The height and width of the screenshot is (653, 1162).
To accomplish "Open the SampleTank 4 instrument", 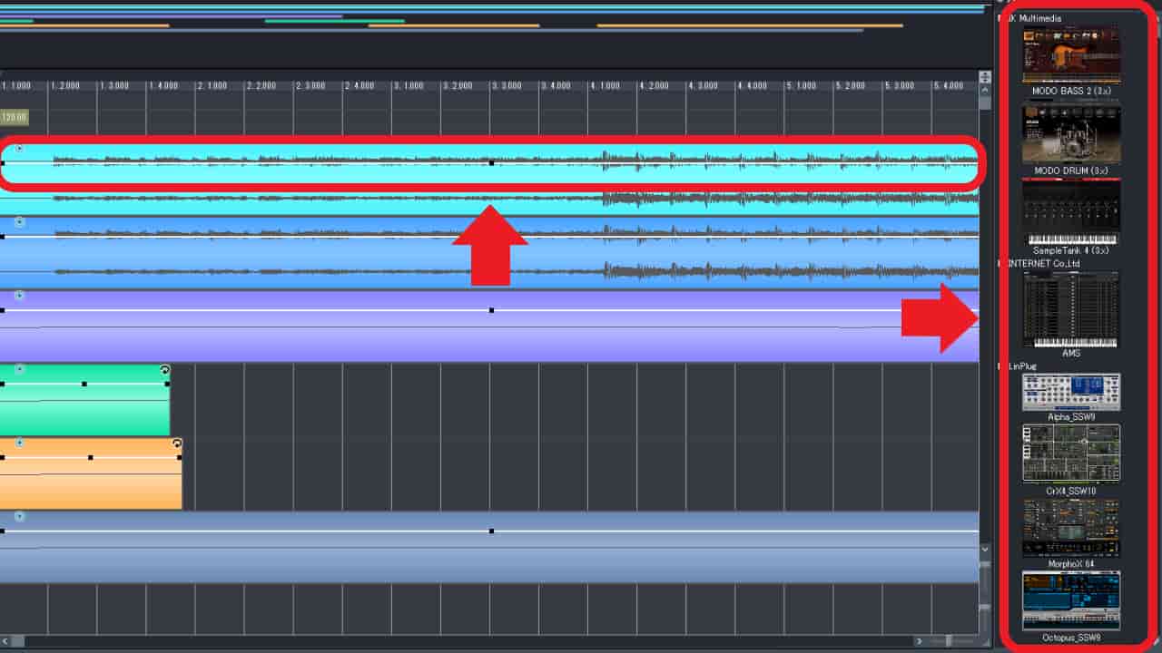I will pos(1070,213).
